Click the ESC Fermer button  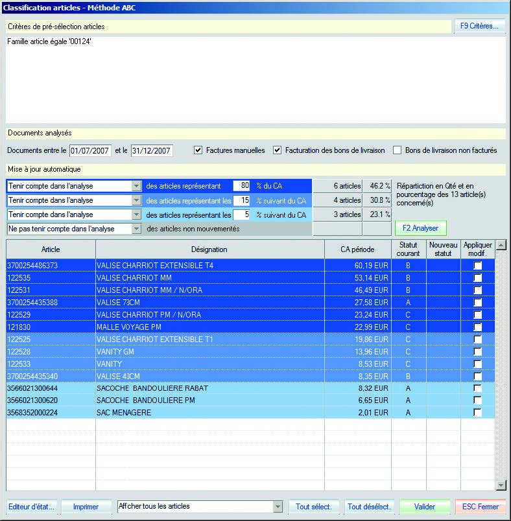click(x=481, y=506)
